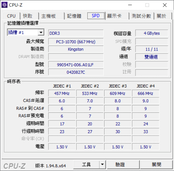Click the empty 校驗 field

pyautogui.click(x=152, y=64)
